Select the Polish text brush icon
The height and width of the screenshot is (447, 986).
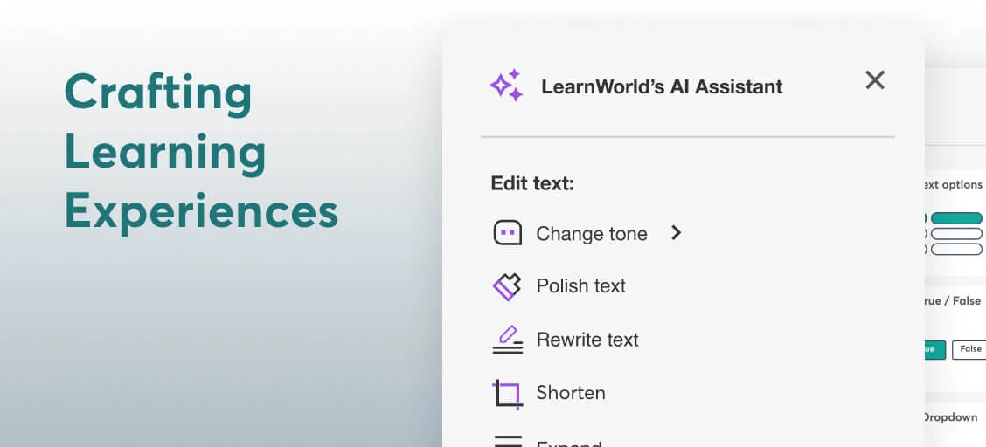point(507,286)
